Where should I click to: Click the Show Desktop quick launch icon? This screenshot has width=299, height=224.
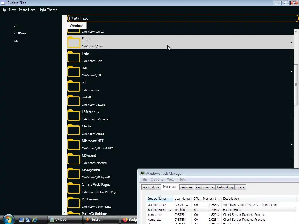click(x=21, y=220)
